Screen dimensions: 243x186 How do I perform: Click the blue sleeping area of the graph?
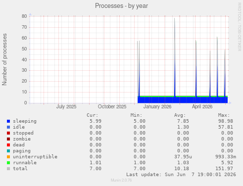(183, 100)
